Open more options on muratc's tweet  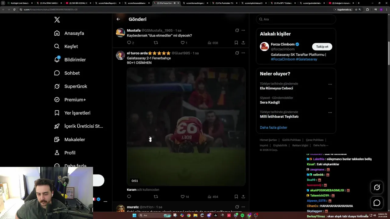(243, 207)
